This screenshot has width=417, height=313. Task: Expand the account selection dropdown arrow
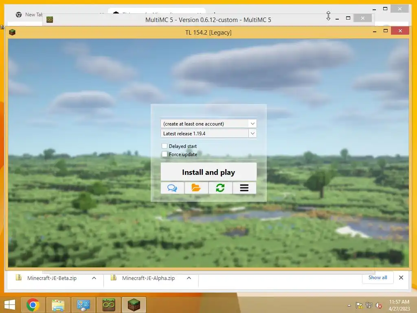pyautogui.click(x=252, y=123)
